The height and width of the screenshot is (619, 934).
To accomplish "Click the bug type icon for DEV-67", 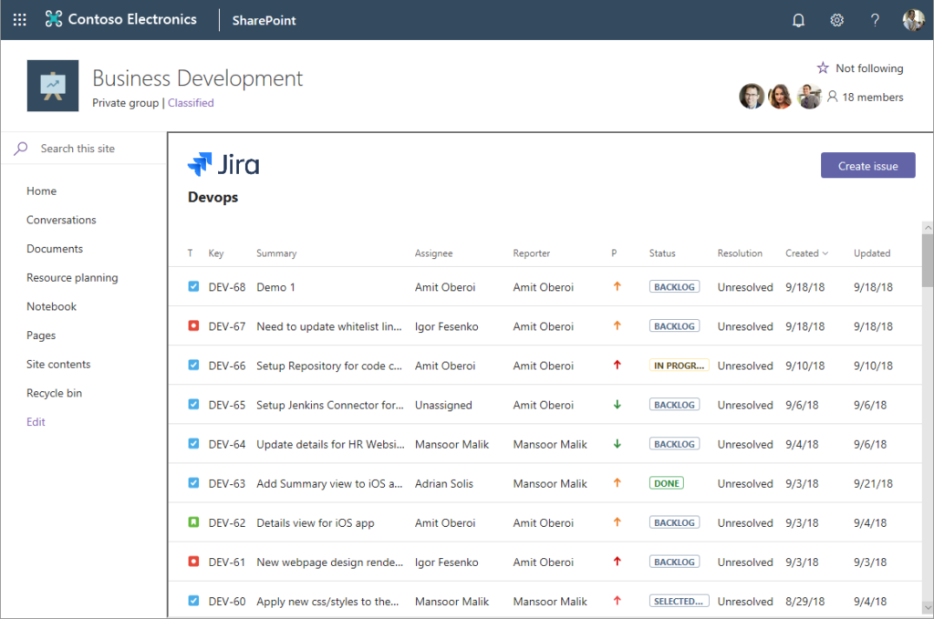I will click(193, 326).
